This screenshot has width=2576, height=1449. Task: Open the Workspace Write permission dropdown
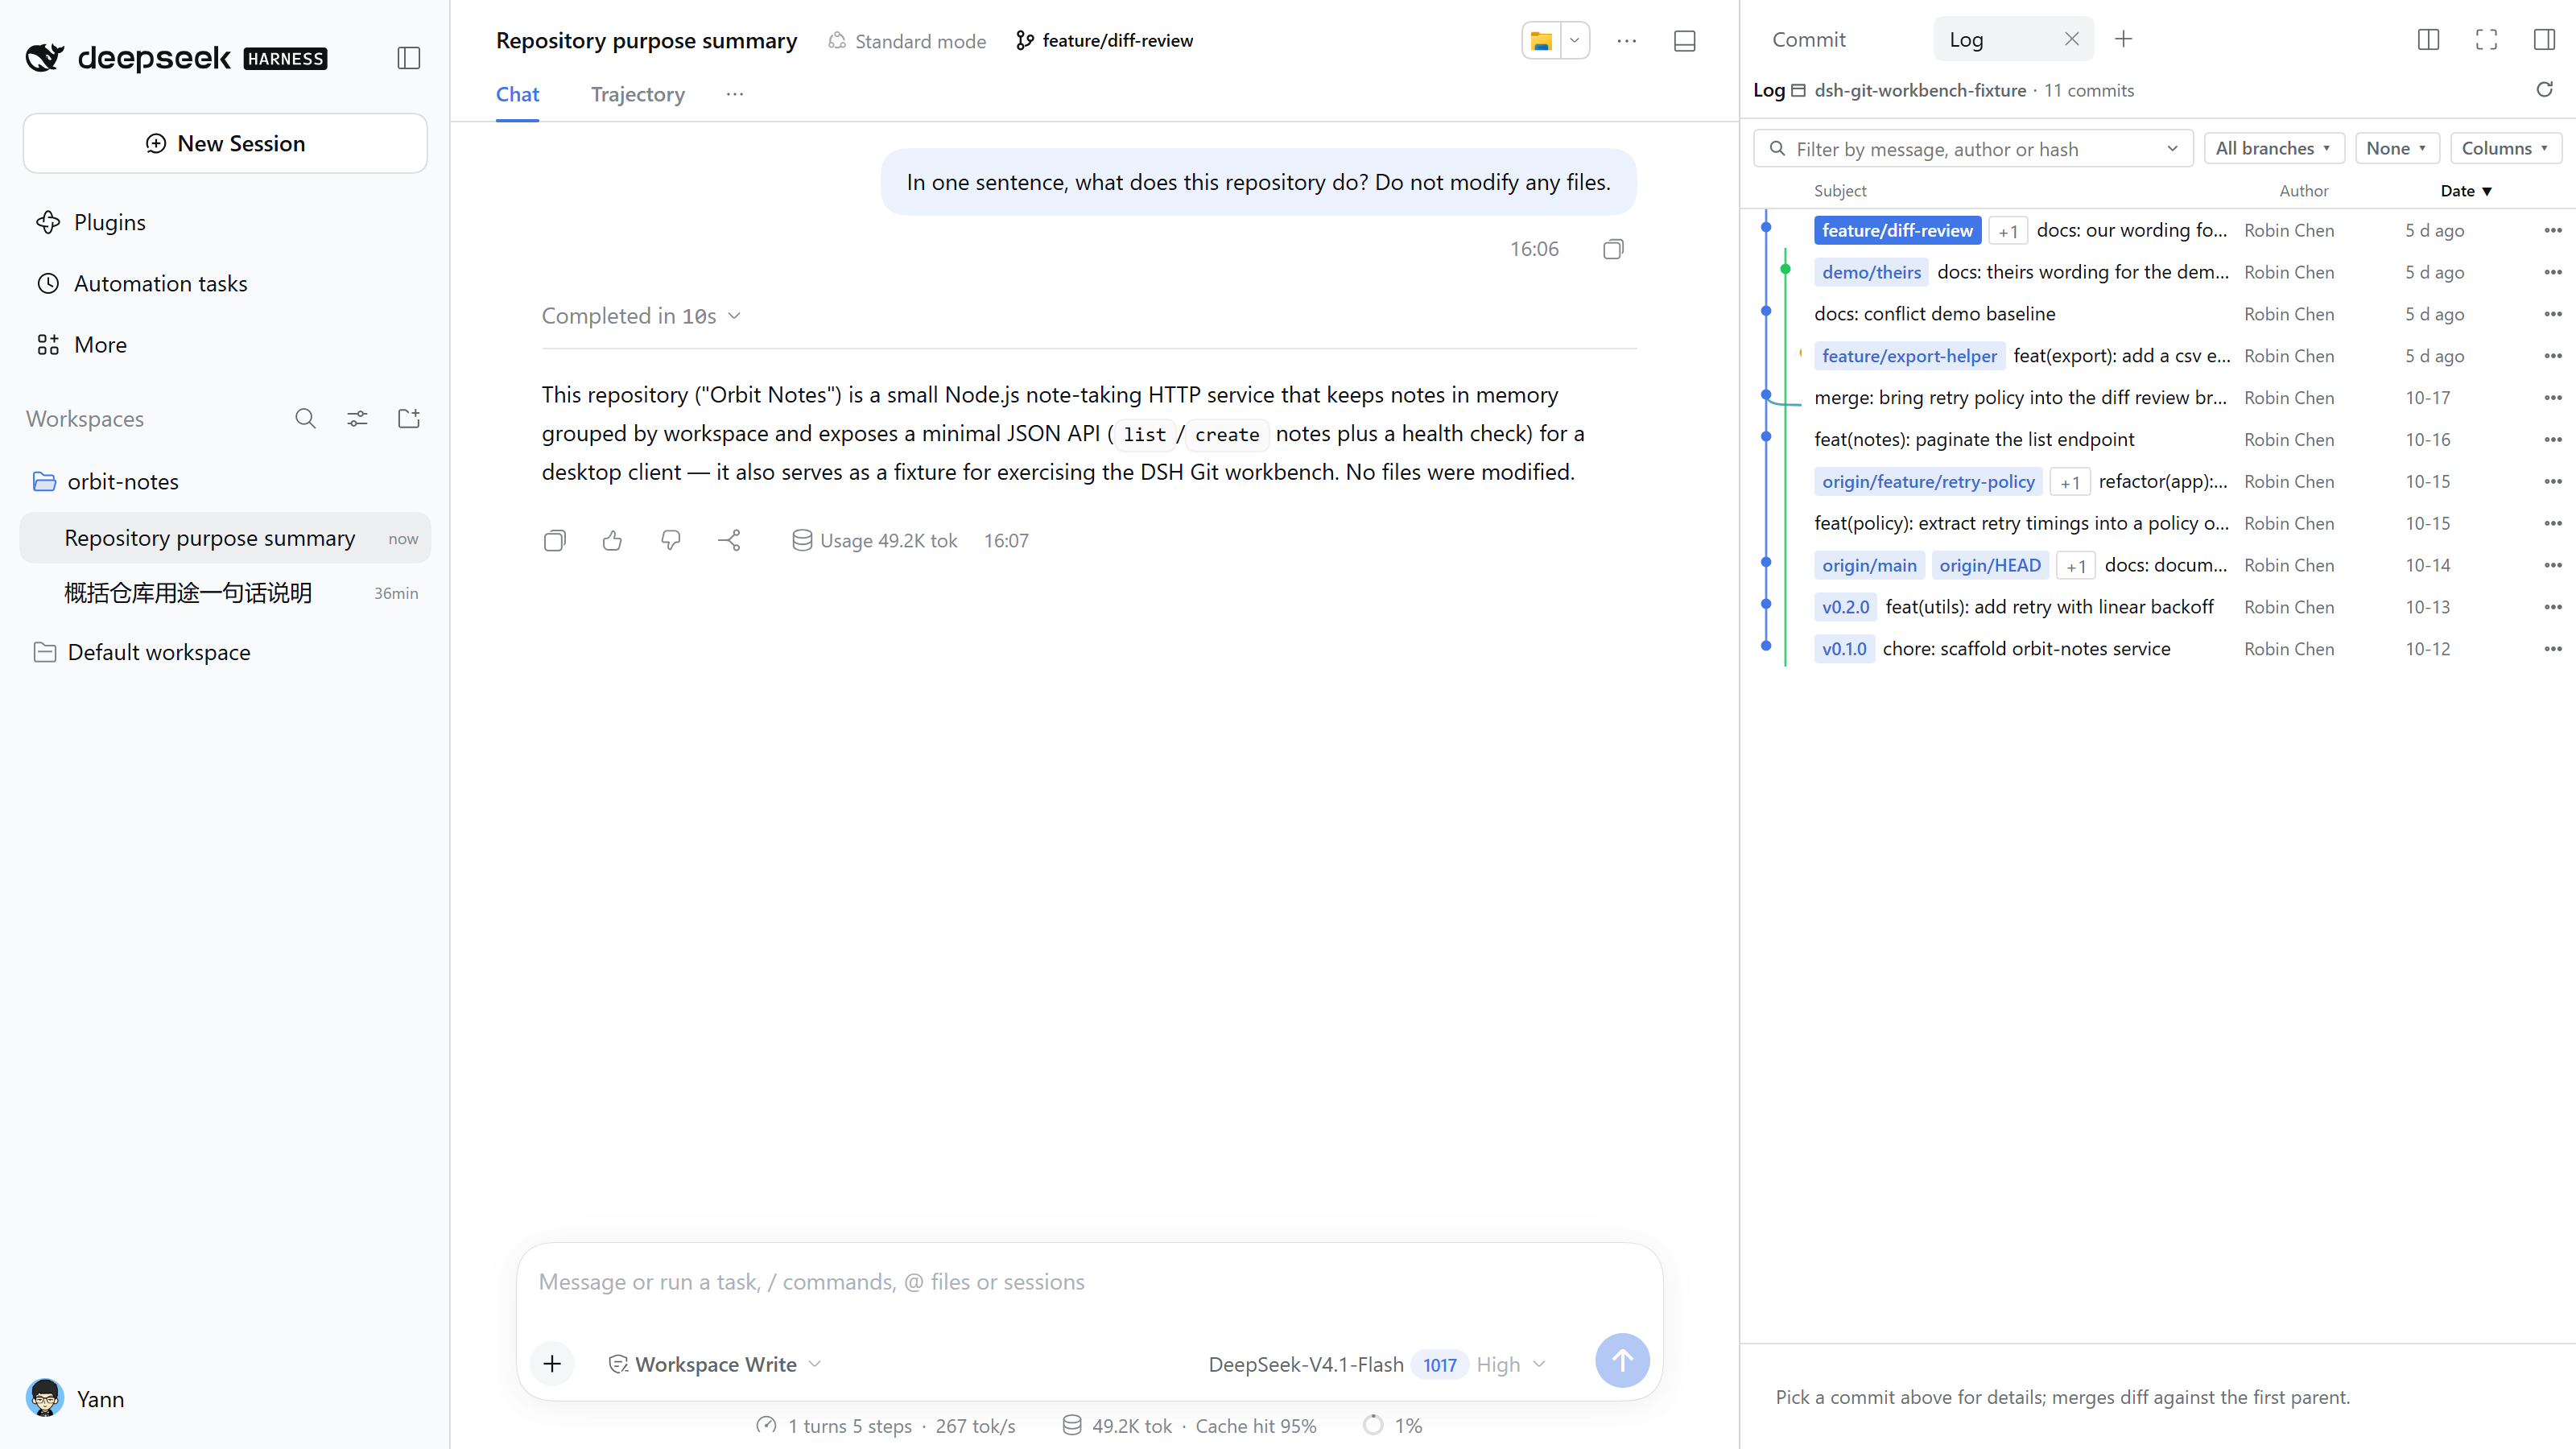click(715, 1364)
